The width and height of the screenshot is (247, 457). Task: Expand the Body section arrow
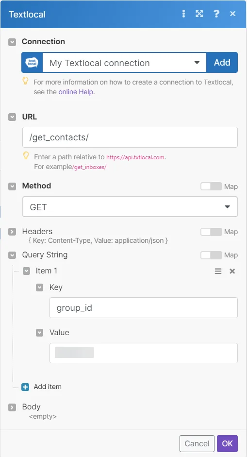(x=12, y=407)
